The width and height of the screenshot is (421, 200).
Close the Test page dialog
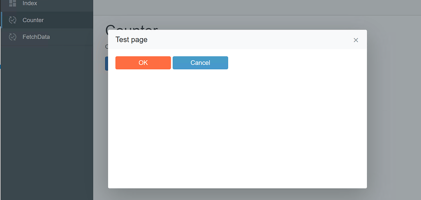coord(356,40)
